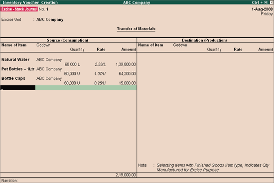274x183 pixels.
Task: Click the Inventory Voucher Creation title
Action: (x=30, y=2)
